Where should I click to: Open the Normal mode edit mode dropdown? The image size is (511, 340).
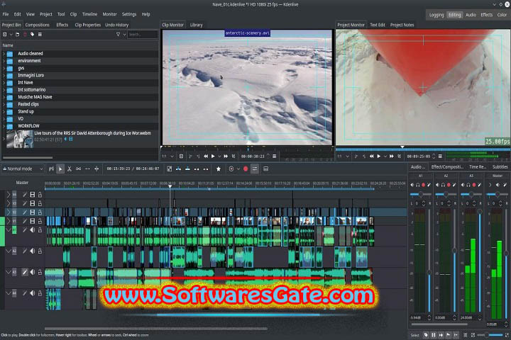(x=23, y=169)
